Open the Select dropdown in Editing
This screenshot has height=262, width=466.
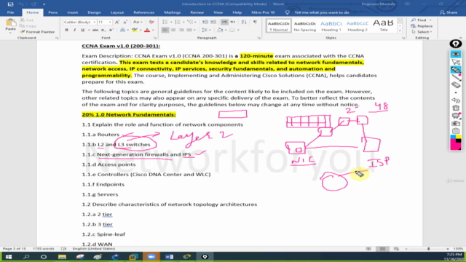(422, 32)
